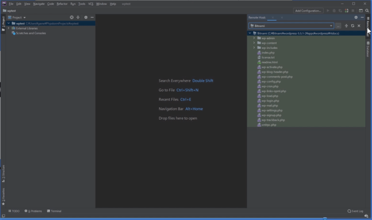Open the Project view dropdown
The width and height of the screenshot is (372, 220).
tap(17, 17)
